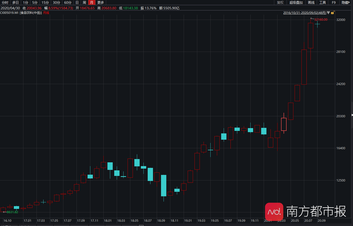Switch to the 日 daily K-line tab
The width and height of the screenshot is (353, 226).
click(x=77, y=3)
